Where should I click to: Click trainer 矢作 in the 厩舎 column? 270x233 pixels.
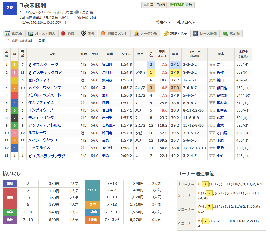tap(220, 73)
